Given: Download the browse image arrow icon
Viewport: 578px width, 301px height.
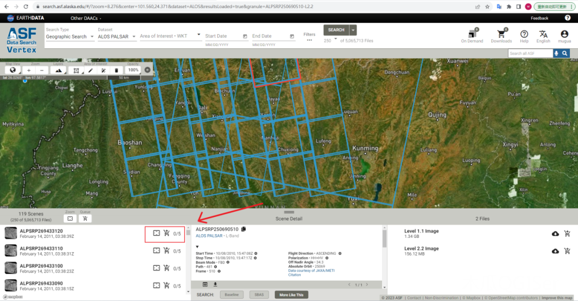Looking at the screenshot, I should coord(215,284).
